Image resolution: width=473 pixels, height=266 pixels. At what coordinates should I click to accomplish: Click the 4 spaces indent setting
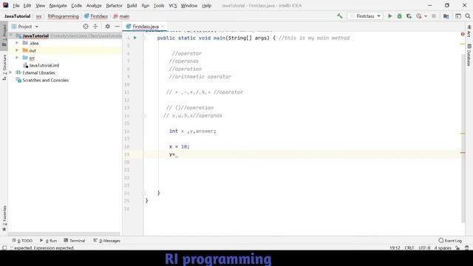click(443, 248)
